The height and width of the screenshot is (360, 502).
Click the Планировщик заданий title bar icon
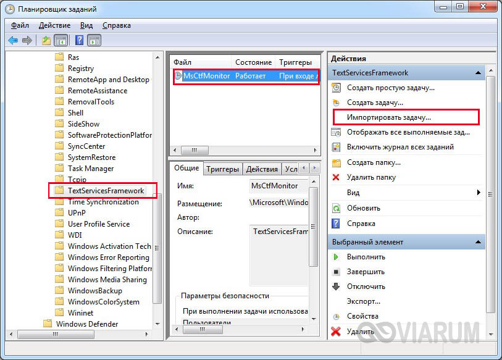pyautogui.click(x=10, y=9)
